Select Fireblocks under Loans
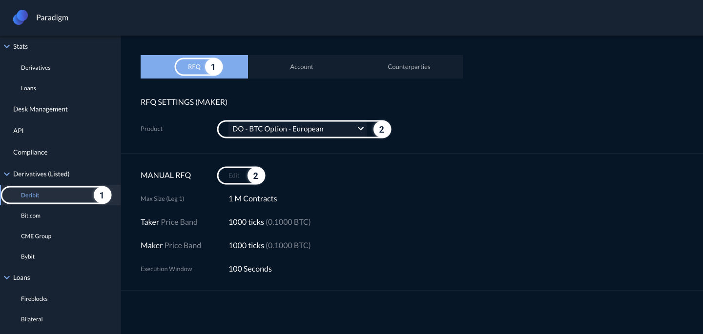 pos(34,298)
